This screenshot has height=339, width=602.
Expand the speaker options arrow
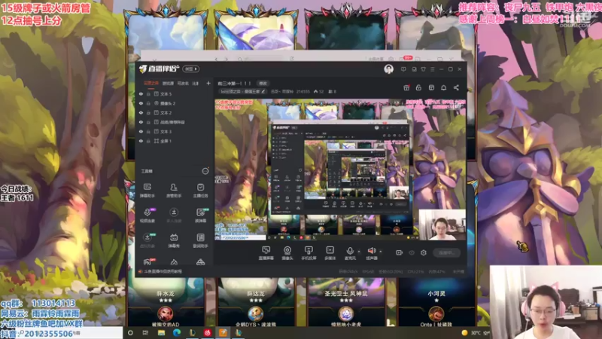pos(381,252)
